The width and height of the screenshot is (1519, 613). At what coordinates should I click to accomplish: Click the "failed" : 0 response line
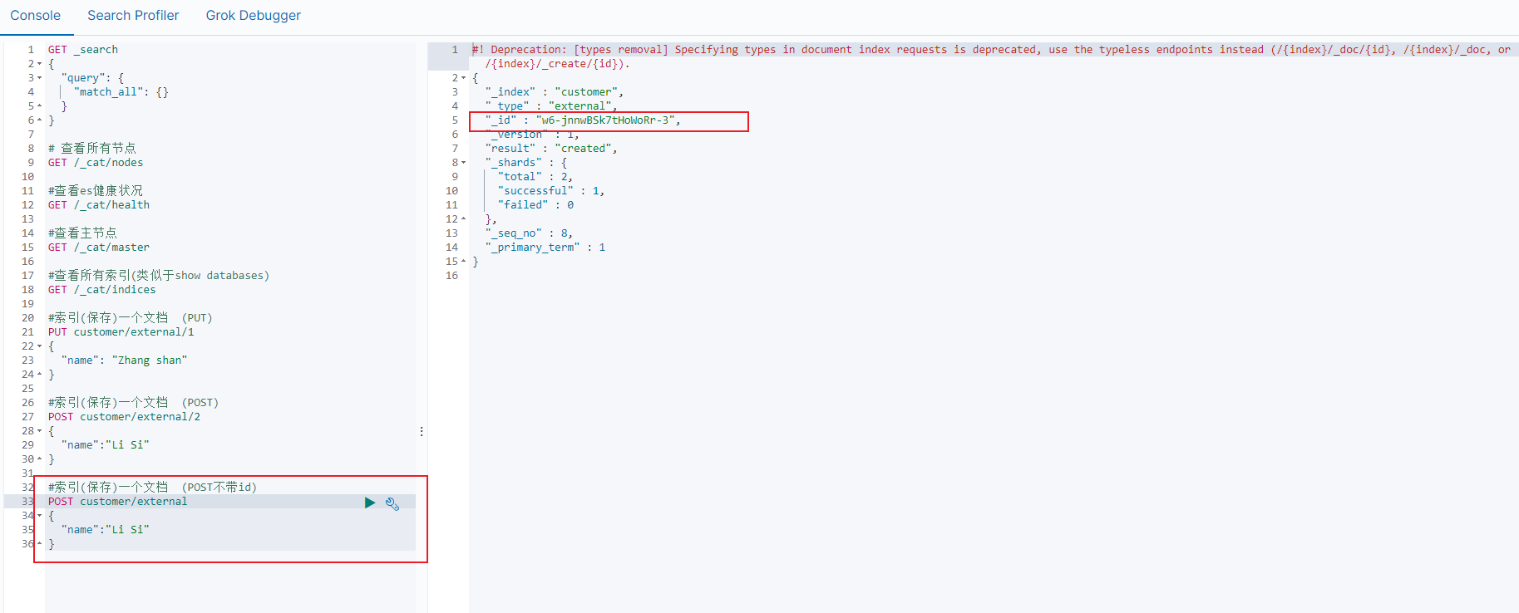[535, 205]
